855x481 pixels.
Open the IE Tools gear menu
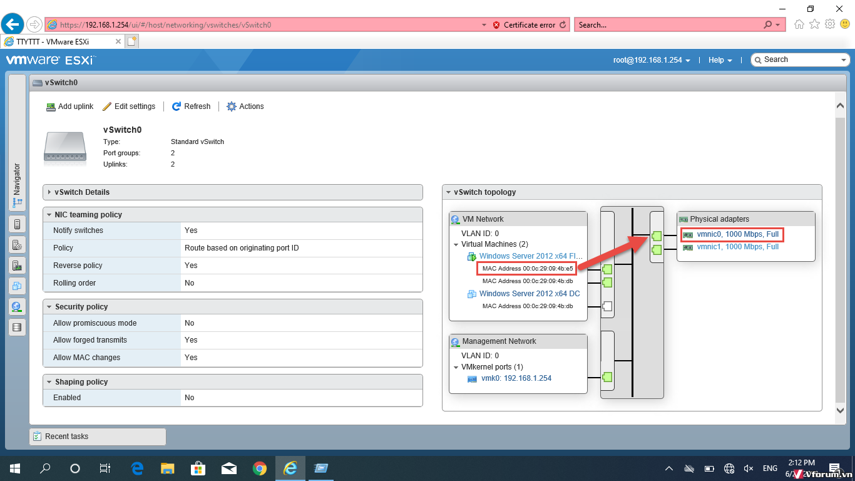[x=830, y=24]
